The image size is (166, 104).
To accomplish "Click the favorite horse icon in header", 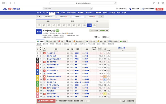I will pyautogui.click(x=130, y=9).
